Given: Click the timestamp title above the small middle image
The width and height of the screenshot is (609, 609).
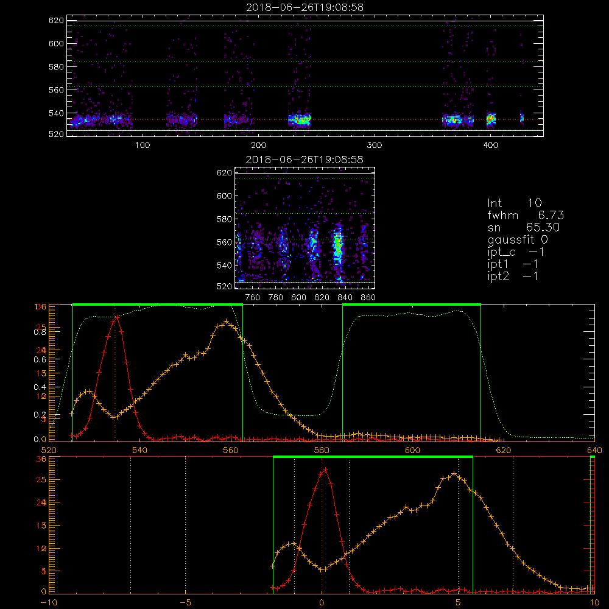Looking at the screenshot, I should click(x=304, y=160).
